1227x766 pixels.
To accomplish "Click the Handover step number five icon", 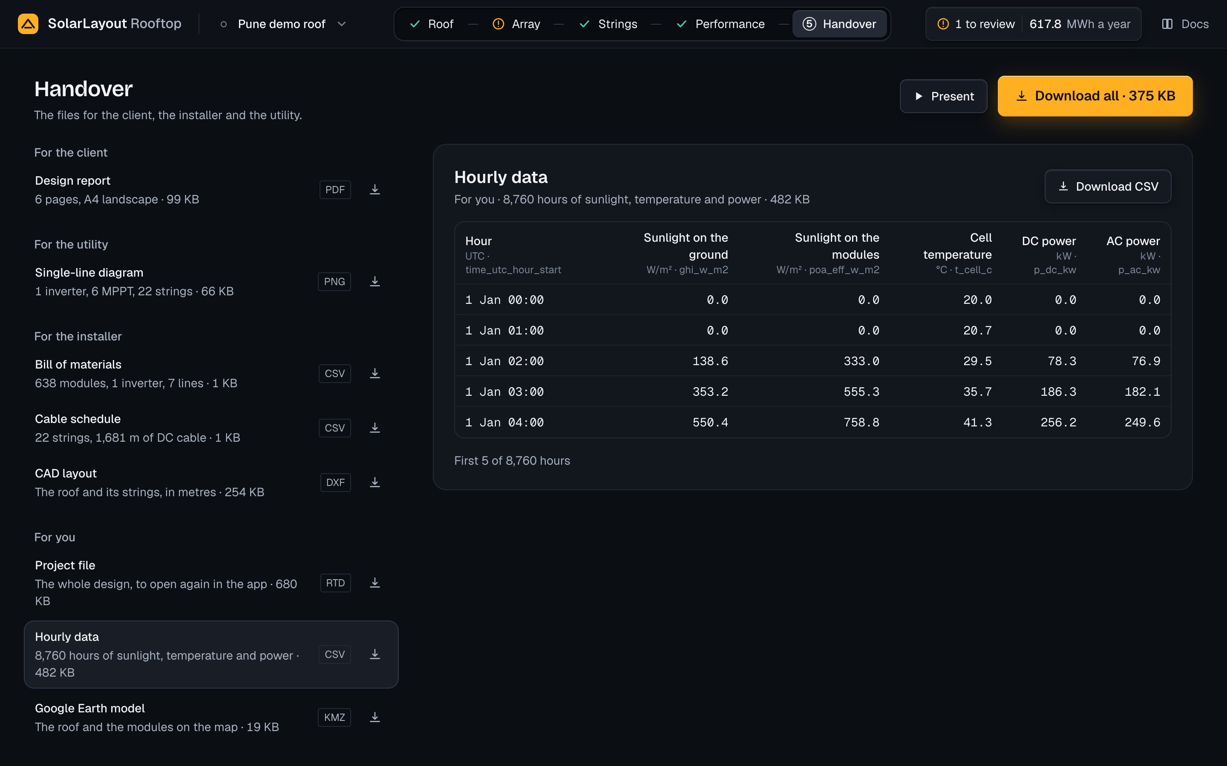I will [809, 24].
